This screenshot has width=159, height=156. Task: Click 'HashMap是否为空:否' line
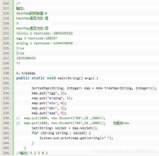pyautogui.click(x=32, y=28)
